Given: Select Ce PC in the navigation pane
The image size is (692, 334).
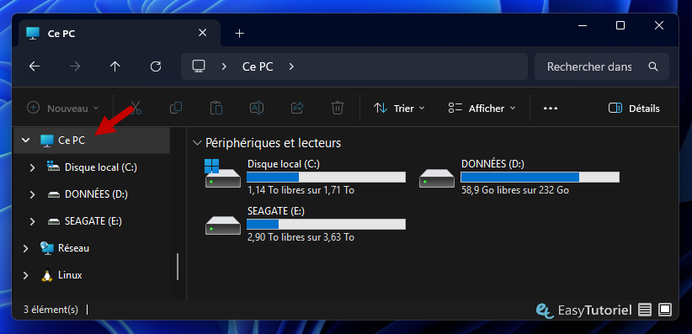Looking at the screenshot, I should [x=92, y=140].
